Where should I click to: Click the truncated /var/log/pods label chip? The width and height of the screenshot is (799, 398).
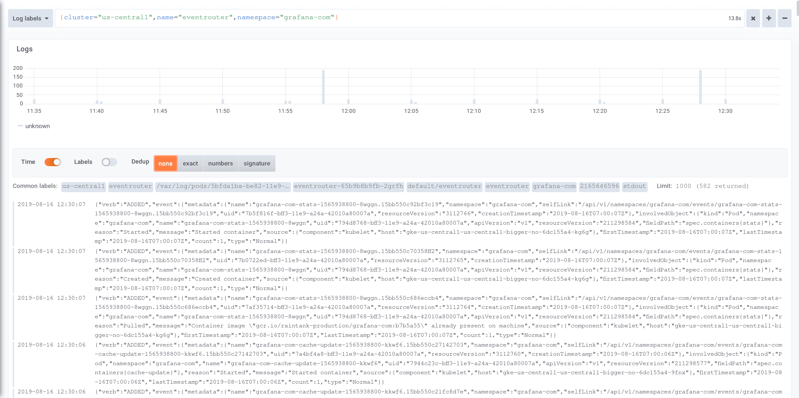(x=223, y=186)
